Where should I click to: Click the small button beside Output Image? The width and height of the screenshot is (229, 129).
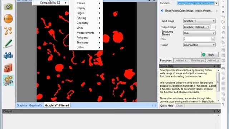213,27
